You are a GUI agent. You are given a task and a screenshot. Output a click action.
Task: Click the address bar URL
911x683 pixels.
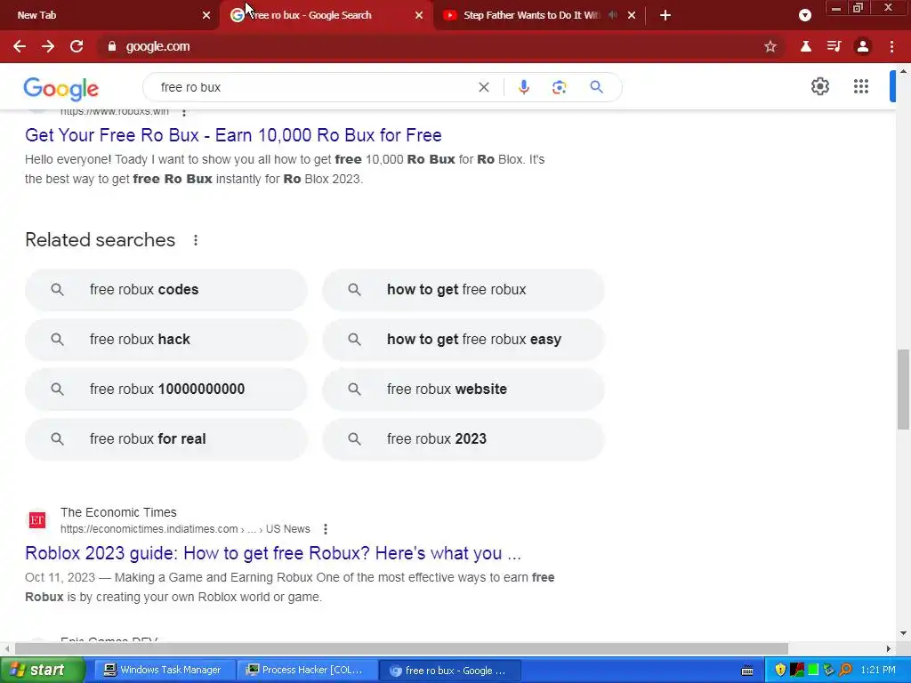158,46
